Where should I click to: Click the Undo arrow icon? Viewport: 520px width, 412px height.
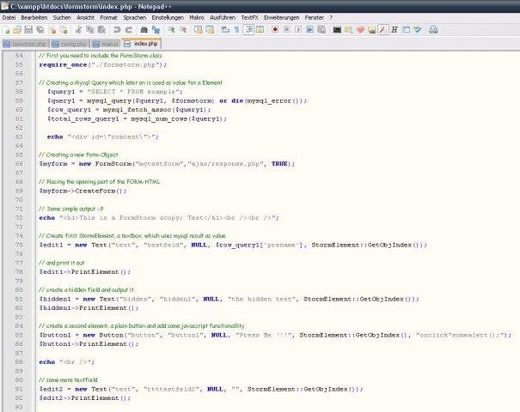[116, 29]
